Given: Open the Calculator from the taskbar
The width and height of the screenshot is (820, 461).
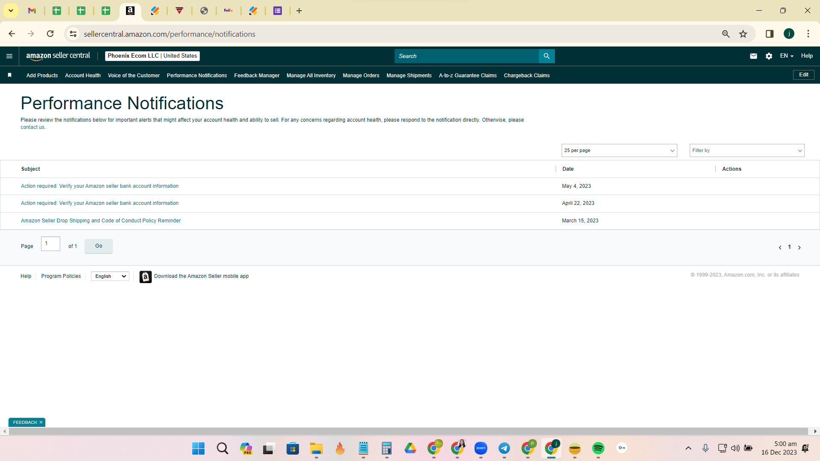Looking at the screenshot, I should (x=387, y=448).
